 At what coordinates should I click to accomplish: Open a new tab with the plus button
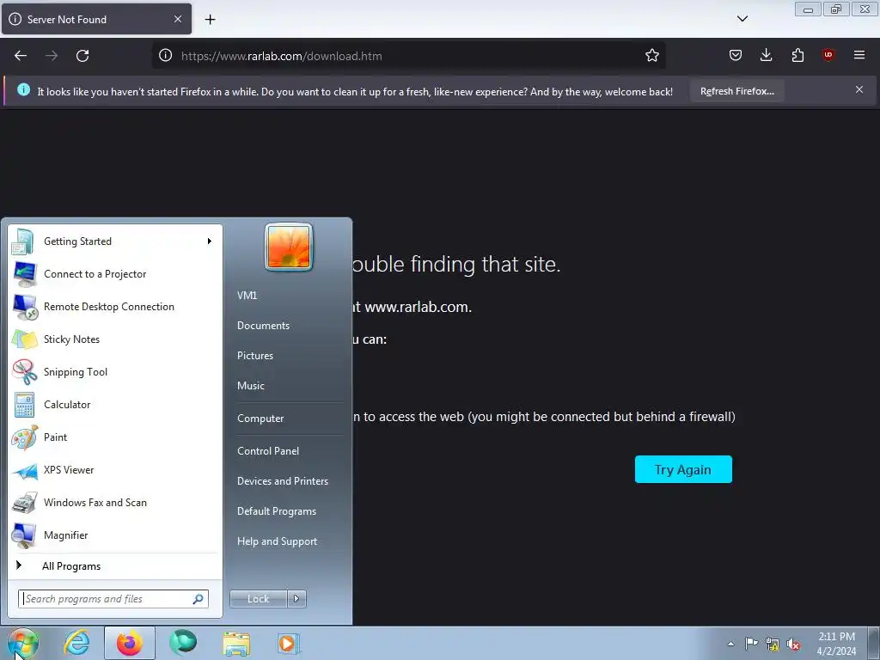click(210, 20)
